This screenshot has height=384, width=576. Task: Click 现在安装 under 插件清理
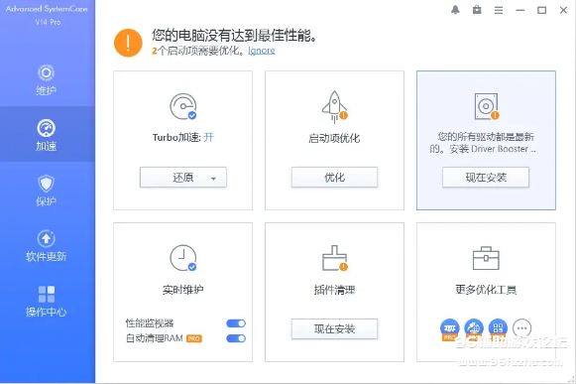point(334,328)
